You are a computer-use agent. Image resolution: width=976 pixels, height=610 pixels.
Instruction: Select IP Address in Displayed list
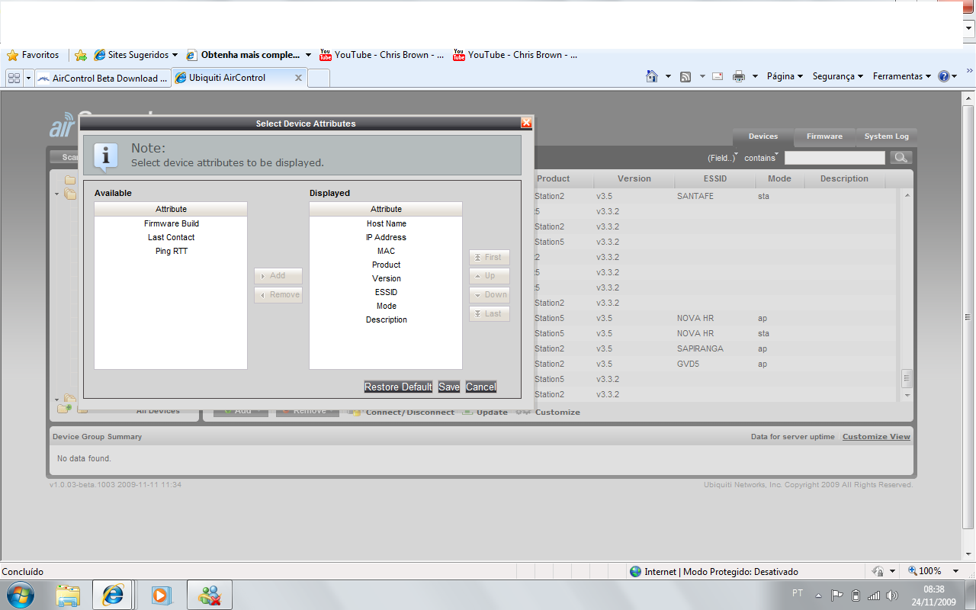click(386, 237)
